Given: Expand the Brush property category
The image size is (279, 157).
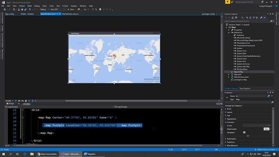Looking at the screenshot, I should [x=226, y=109].
